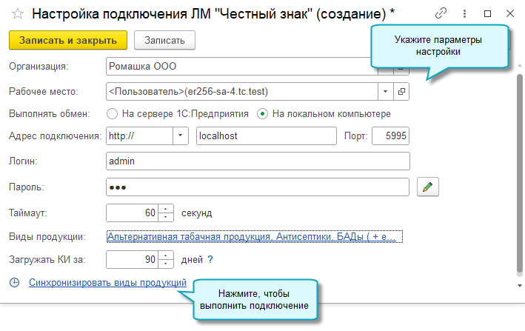This screenshot has height=331, width=525.
Task: Open the three-dot more actions menu
Action: 464,13
